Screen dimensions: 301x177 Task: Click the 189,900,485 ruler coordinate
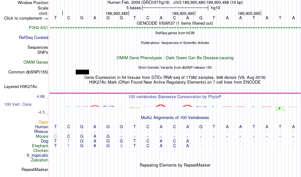117,13
